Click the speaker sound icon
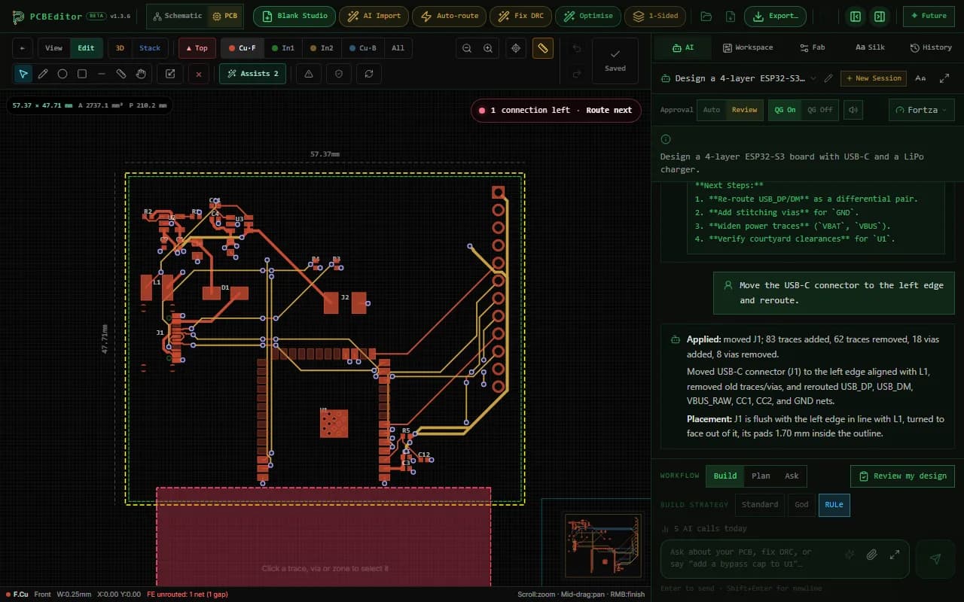This screenshot has width=964, height=602. 853,110
